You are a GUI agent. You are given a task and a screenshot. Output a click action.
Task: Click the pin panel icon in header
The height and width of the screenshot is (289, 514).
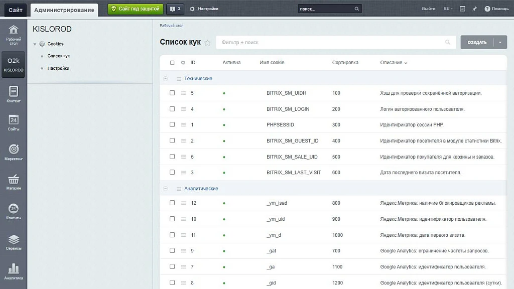474,9
